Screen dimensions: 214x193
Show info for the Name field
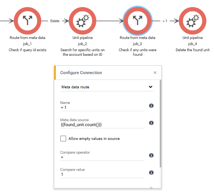(151, 105)
